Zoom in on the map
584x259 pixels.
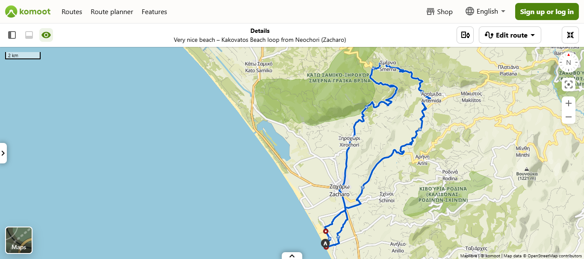(x=569, y=103)
